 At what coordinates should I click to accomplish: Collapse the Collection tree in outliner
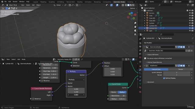click(x=142, y=11)
